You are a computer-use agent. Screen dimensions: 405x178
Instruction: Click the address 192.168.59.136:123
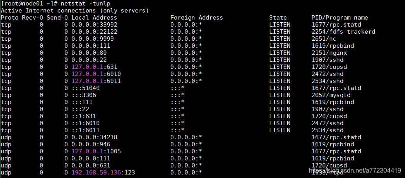coord(103,173)
